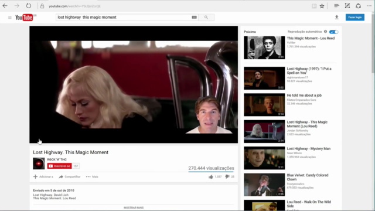Subscribe using the Inscrever-se button

pos(59,166)
